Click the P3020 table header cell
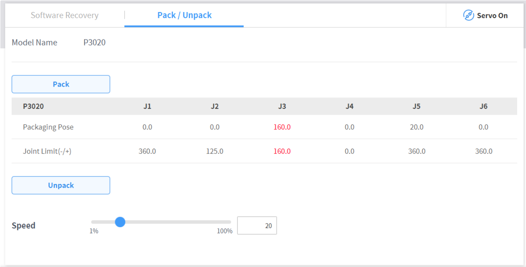The width and height of the screenshot is (526, 267). pos(33,106)
